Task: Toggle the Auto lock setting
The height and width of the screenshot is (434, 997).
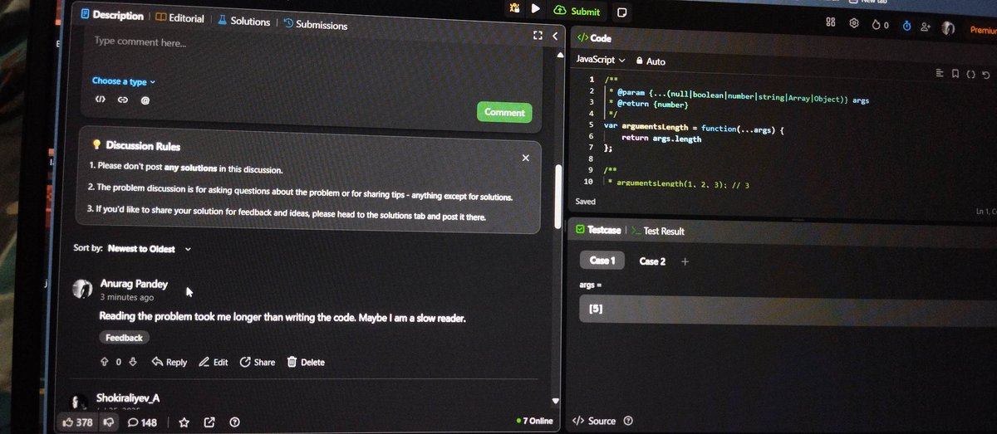Action: [x=651, y=61]
